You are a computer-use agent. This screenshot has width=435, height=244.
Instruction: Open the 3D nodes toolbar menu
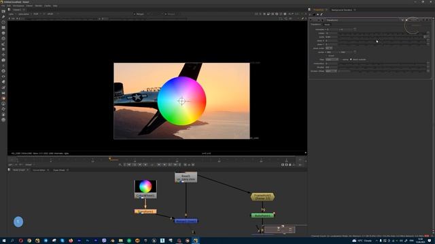(x=3, y=60)
